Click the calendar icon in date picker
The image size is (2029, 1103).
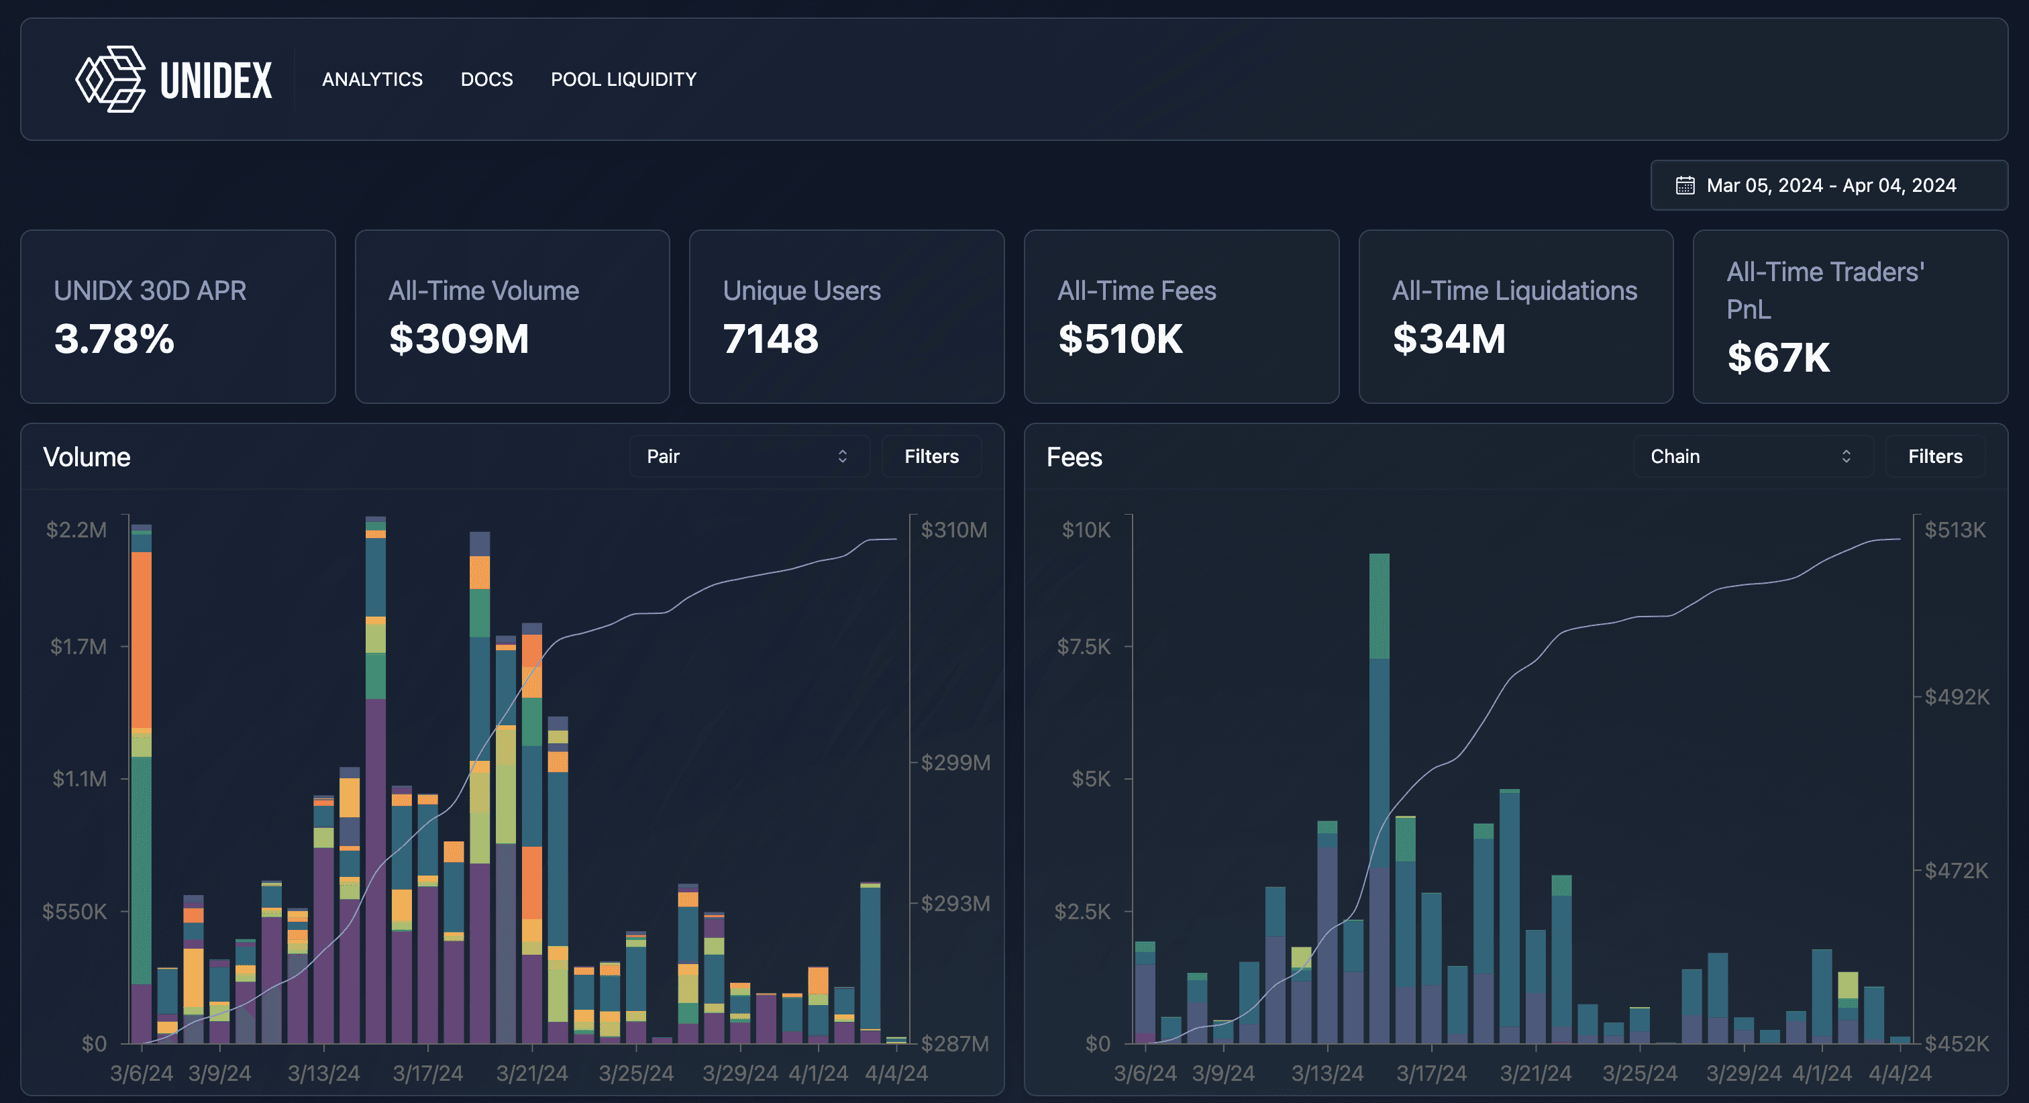pos(1685,185)
